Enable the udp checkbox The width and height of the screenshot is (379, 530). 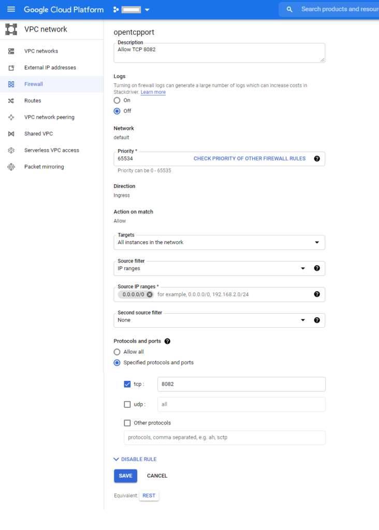click(x=127, y=404)
